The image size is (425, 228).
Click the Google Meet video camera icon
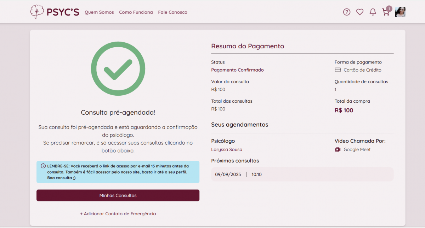pos(338,150)
